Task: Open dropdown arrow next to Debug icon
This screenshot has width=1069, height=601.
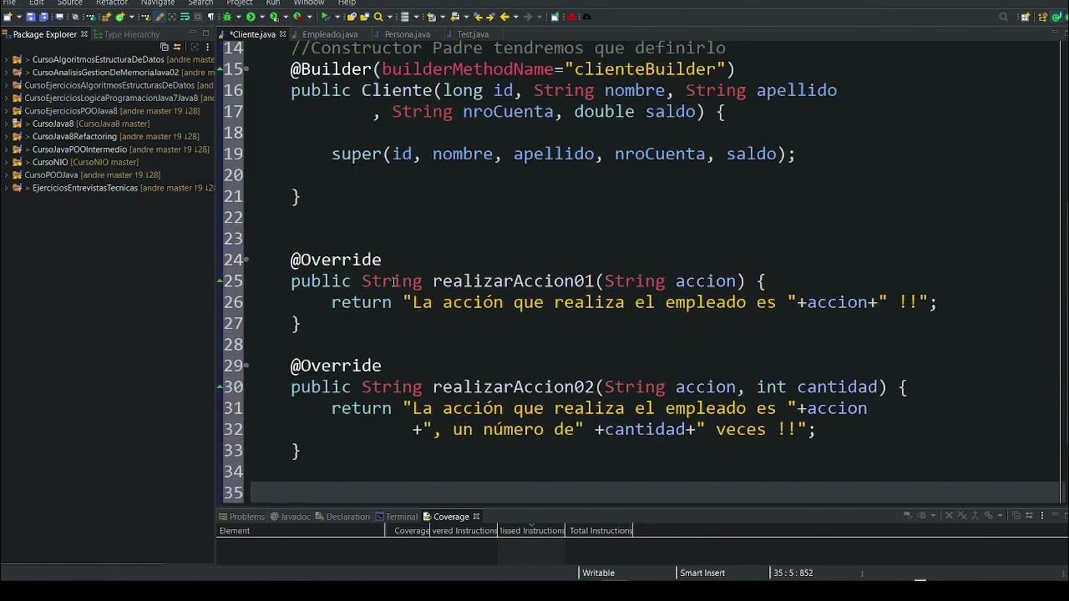Action: pos(239,17)
